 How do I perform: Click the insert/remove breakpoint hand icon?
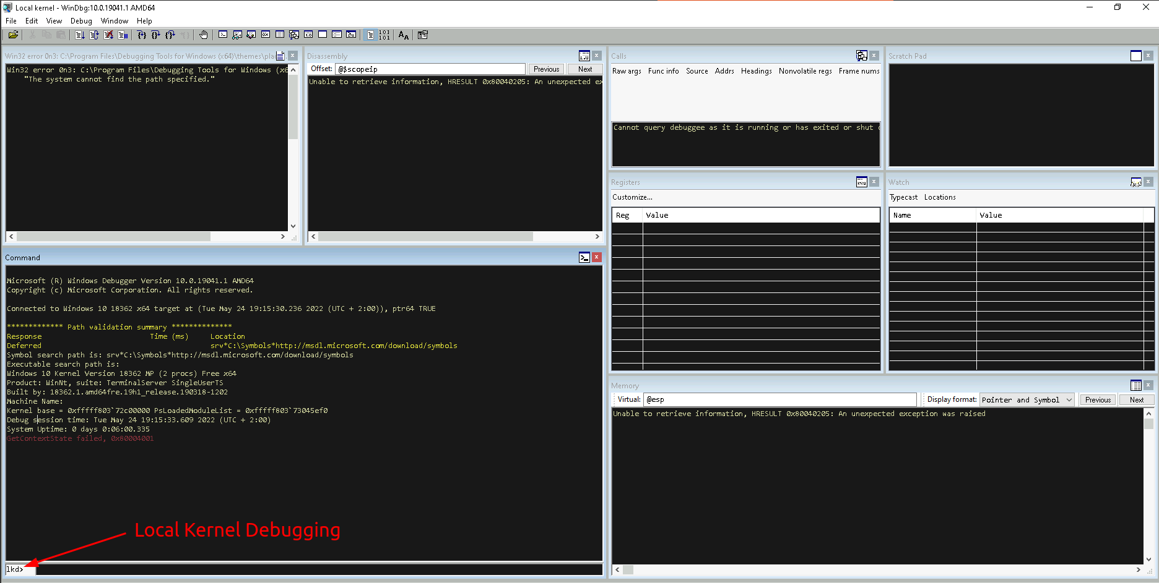coord(203,35)
